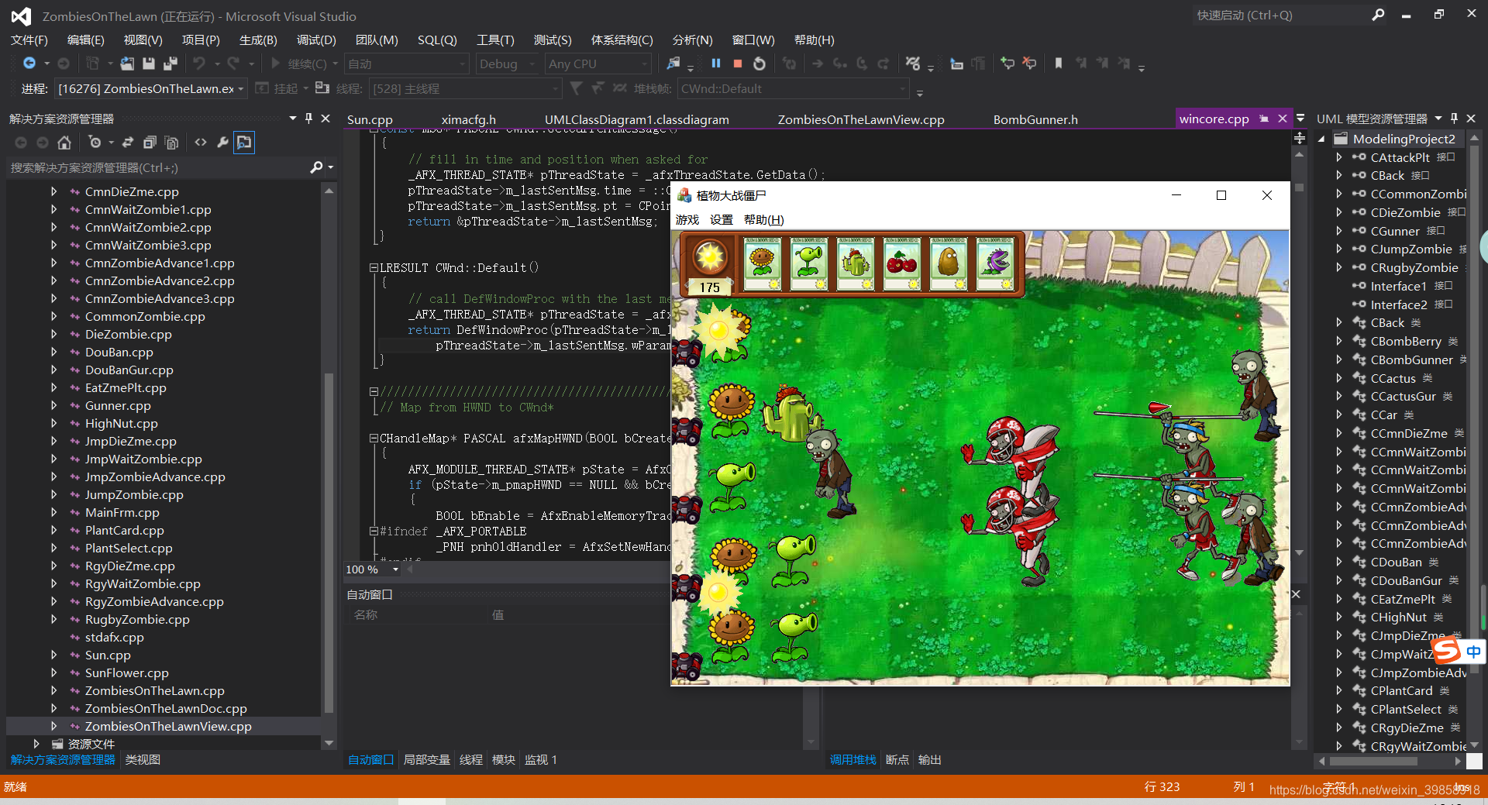This screenshot has height=805, width=1488.
Task: Toggle Show All Files in Solution Explorer
Action: coord(171,143)
